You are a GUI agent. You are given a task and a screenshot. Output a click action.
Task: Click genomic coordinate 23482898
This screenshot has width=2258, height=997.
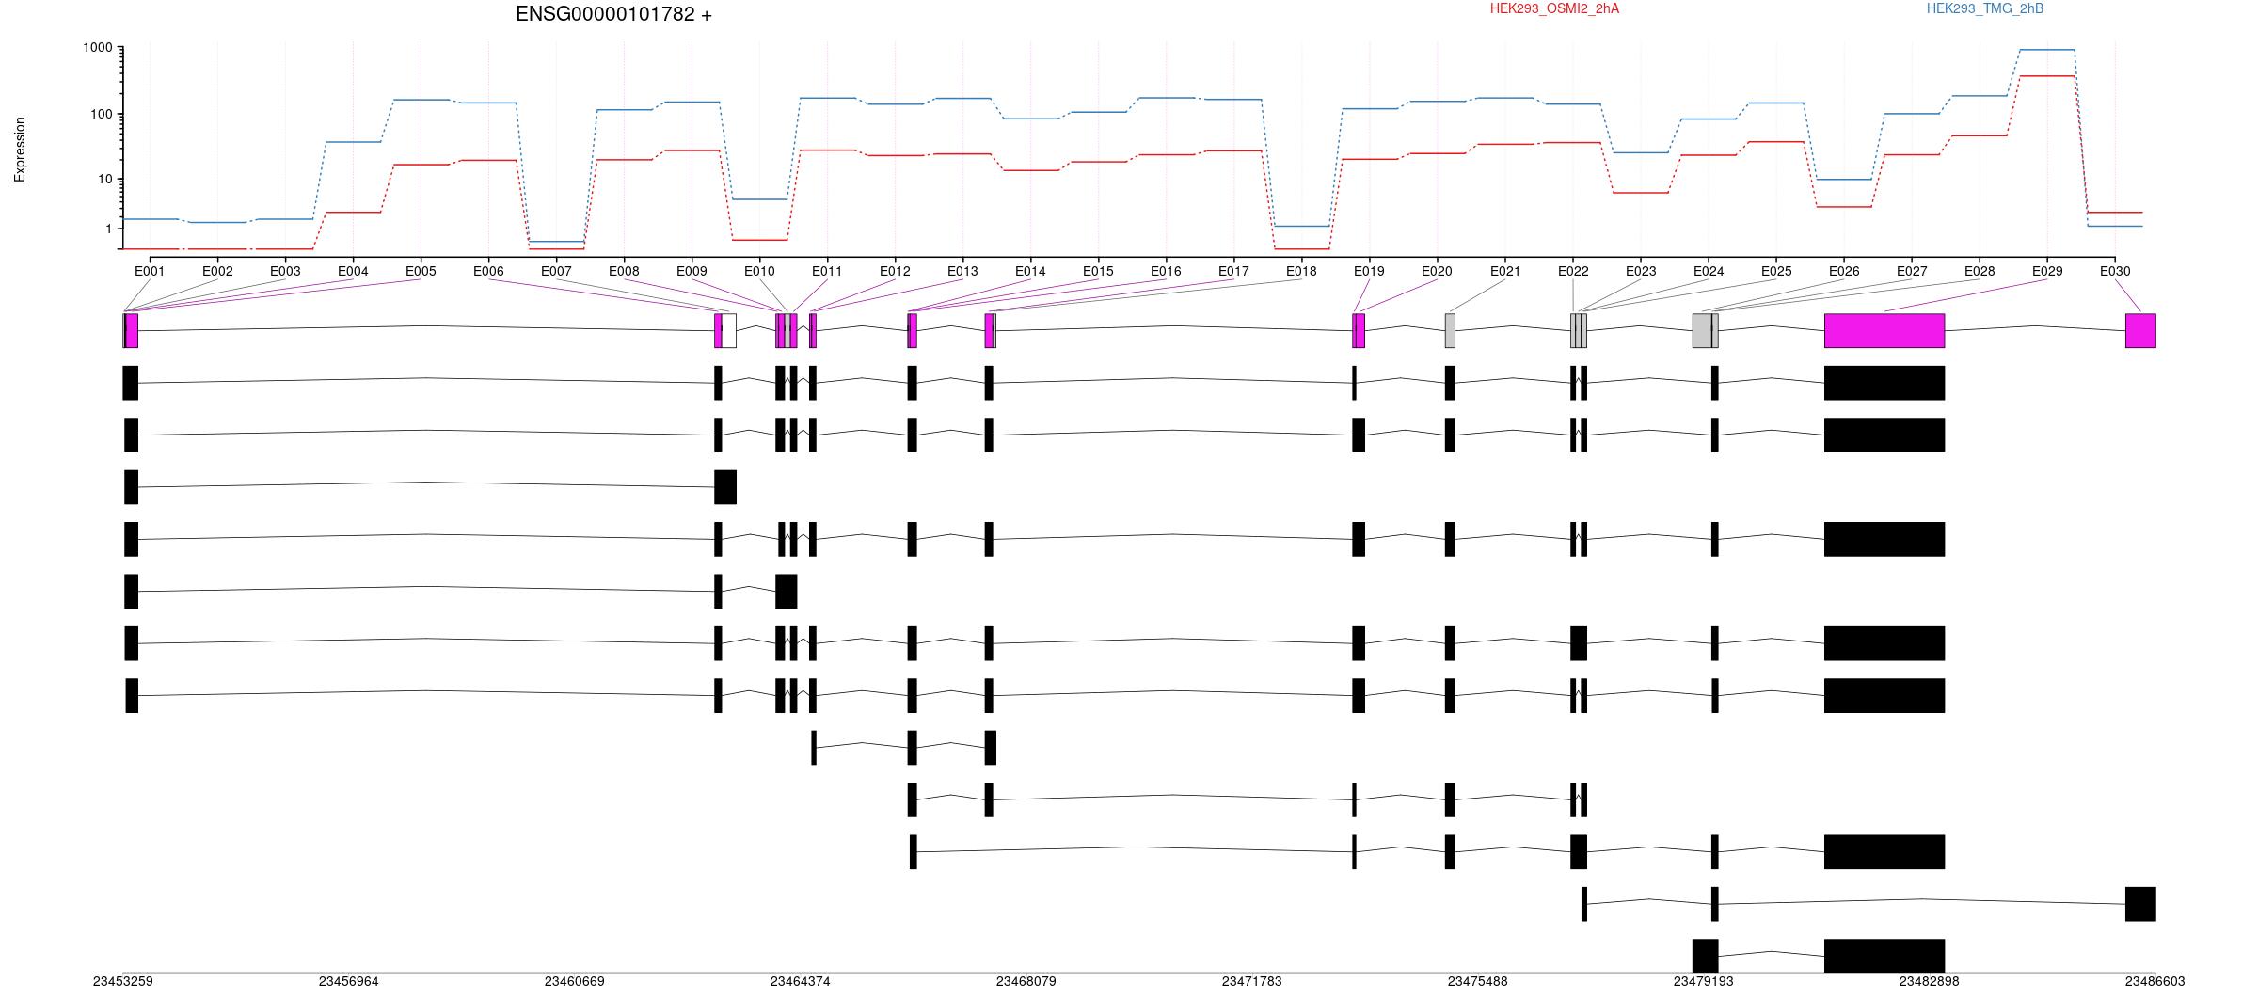pos(1929,981)
